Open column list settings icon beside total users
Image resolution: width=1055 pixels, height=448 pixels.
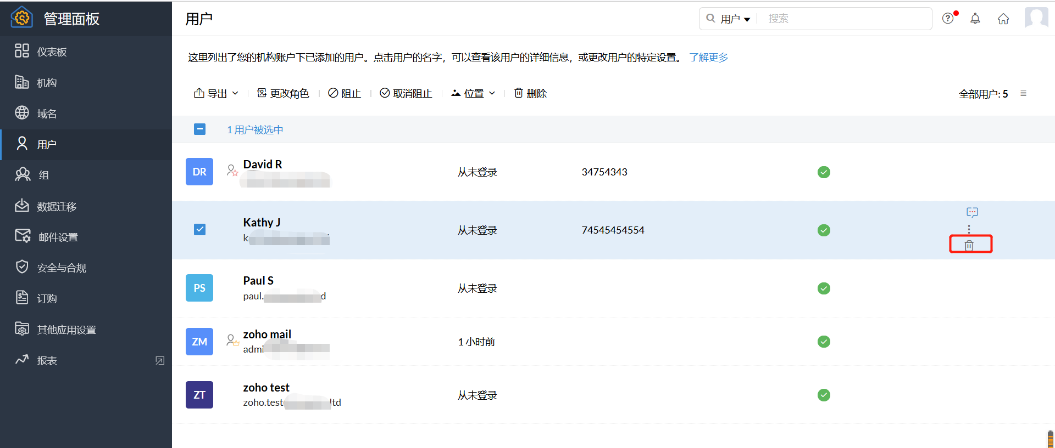[1023, 93]
